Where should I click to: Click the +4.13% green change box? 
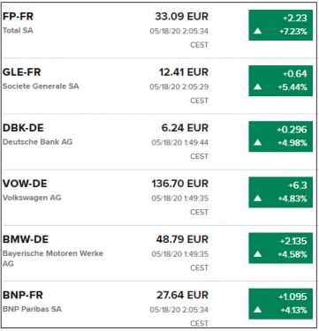pos(280,304)
